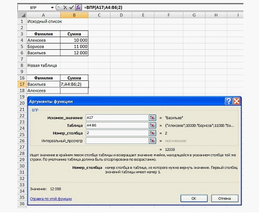
Task: Confirm formula with the checkmark icon
Action: point(71,8)
